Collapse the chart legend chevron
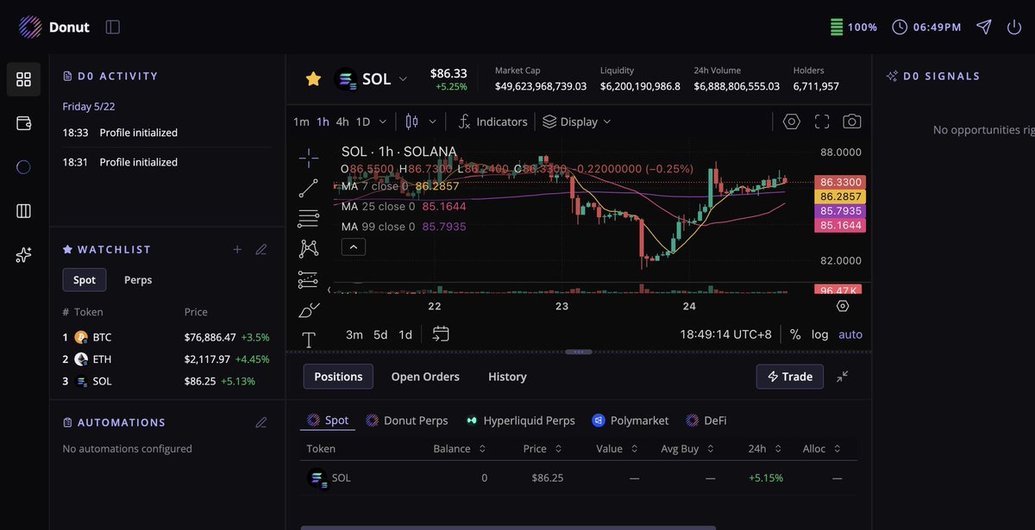Viewport: 1035px width, 530px height. pos(354,247)
